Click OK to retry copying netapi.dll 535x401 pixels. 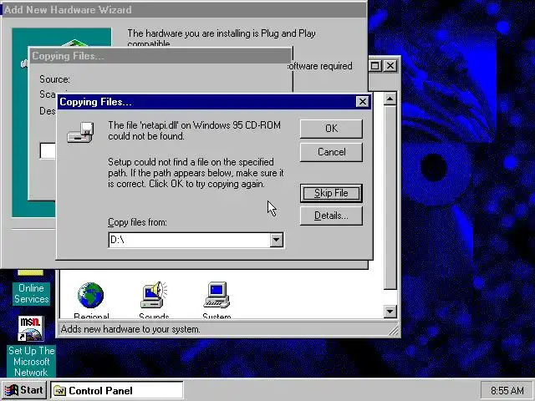(x=331, y=129)
